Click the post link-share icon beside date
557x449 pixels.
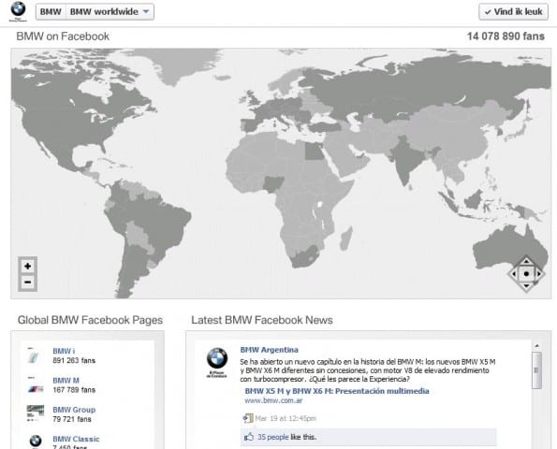[x=247, y=418]
